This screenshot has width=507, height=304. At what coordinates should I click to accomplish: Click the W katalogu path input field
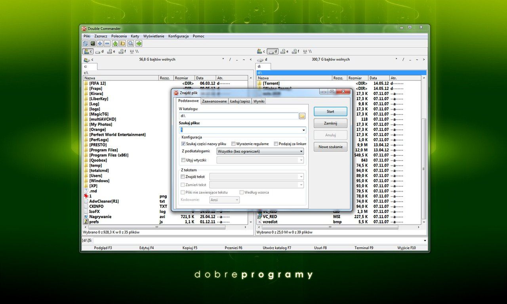239,116
